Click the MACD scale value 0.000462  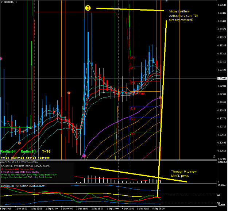[x=222, y=162]
